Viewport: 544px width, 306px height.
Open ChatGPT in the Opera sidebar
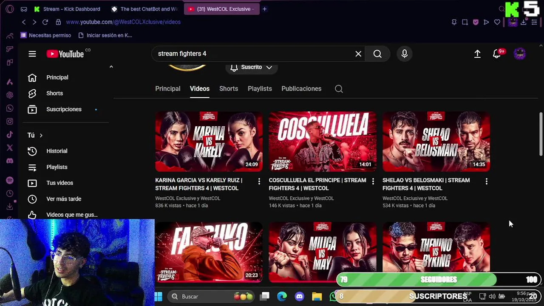pos(10,95)
